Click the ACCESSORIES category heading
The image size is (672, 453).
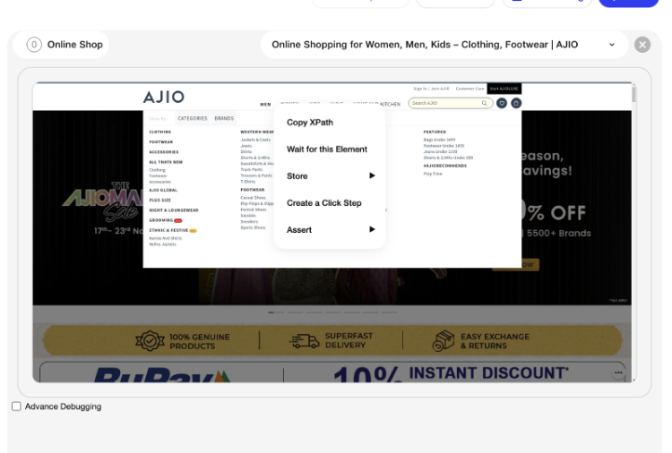click(x=164, y=152)
